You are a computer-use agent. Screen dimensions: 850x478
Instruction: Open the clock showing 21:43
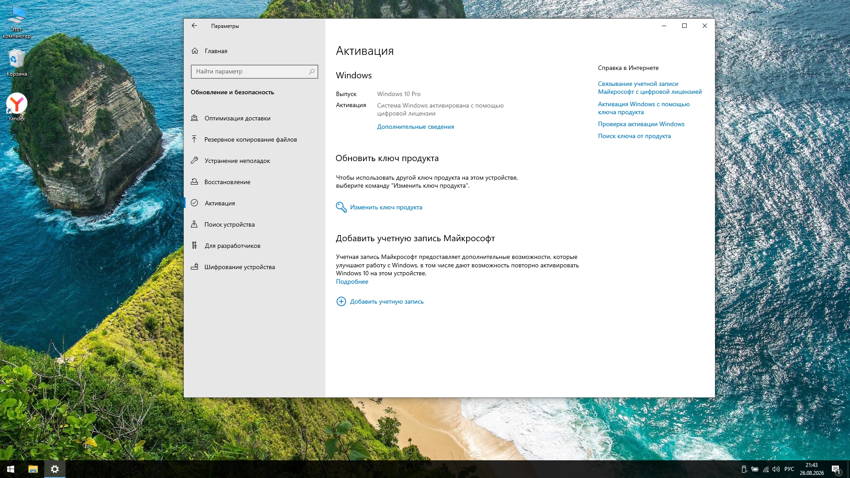[x=811, y=469]
